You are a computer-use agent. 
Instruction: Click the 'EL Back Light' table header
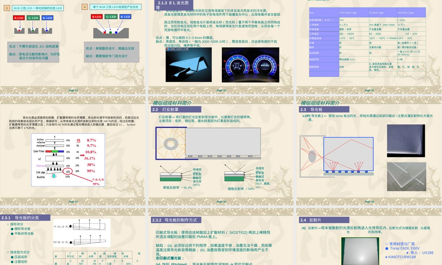coord(383,13)
